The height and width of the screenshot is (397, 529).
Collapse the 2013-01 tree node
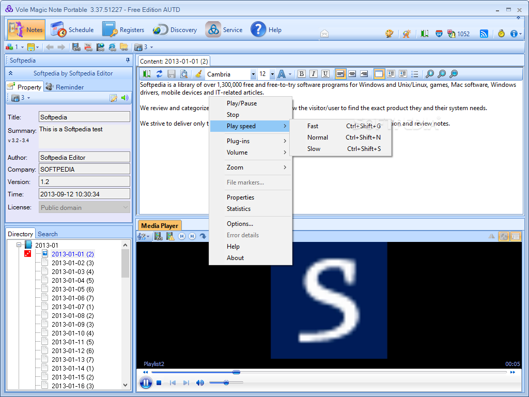click(19, 245)
